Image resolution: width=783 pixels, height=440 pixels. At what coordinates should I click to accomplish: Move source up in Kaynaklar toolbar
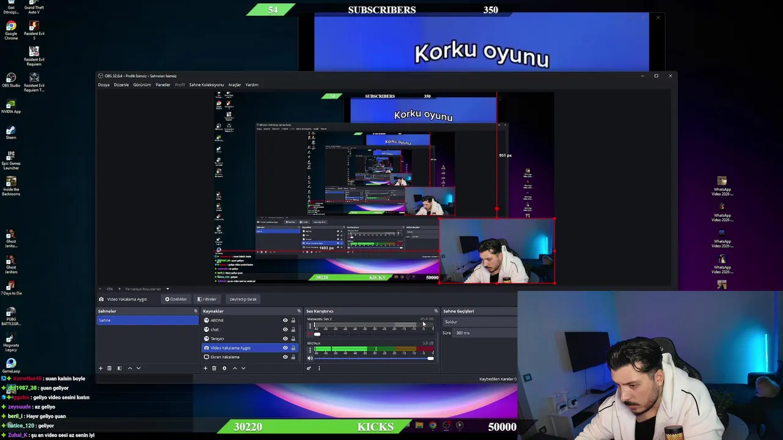(235, 368)
